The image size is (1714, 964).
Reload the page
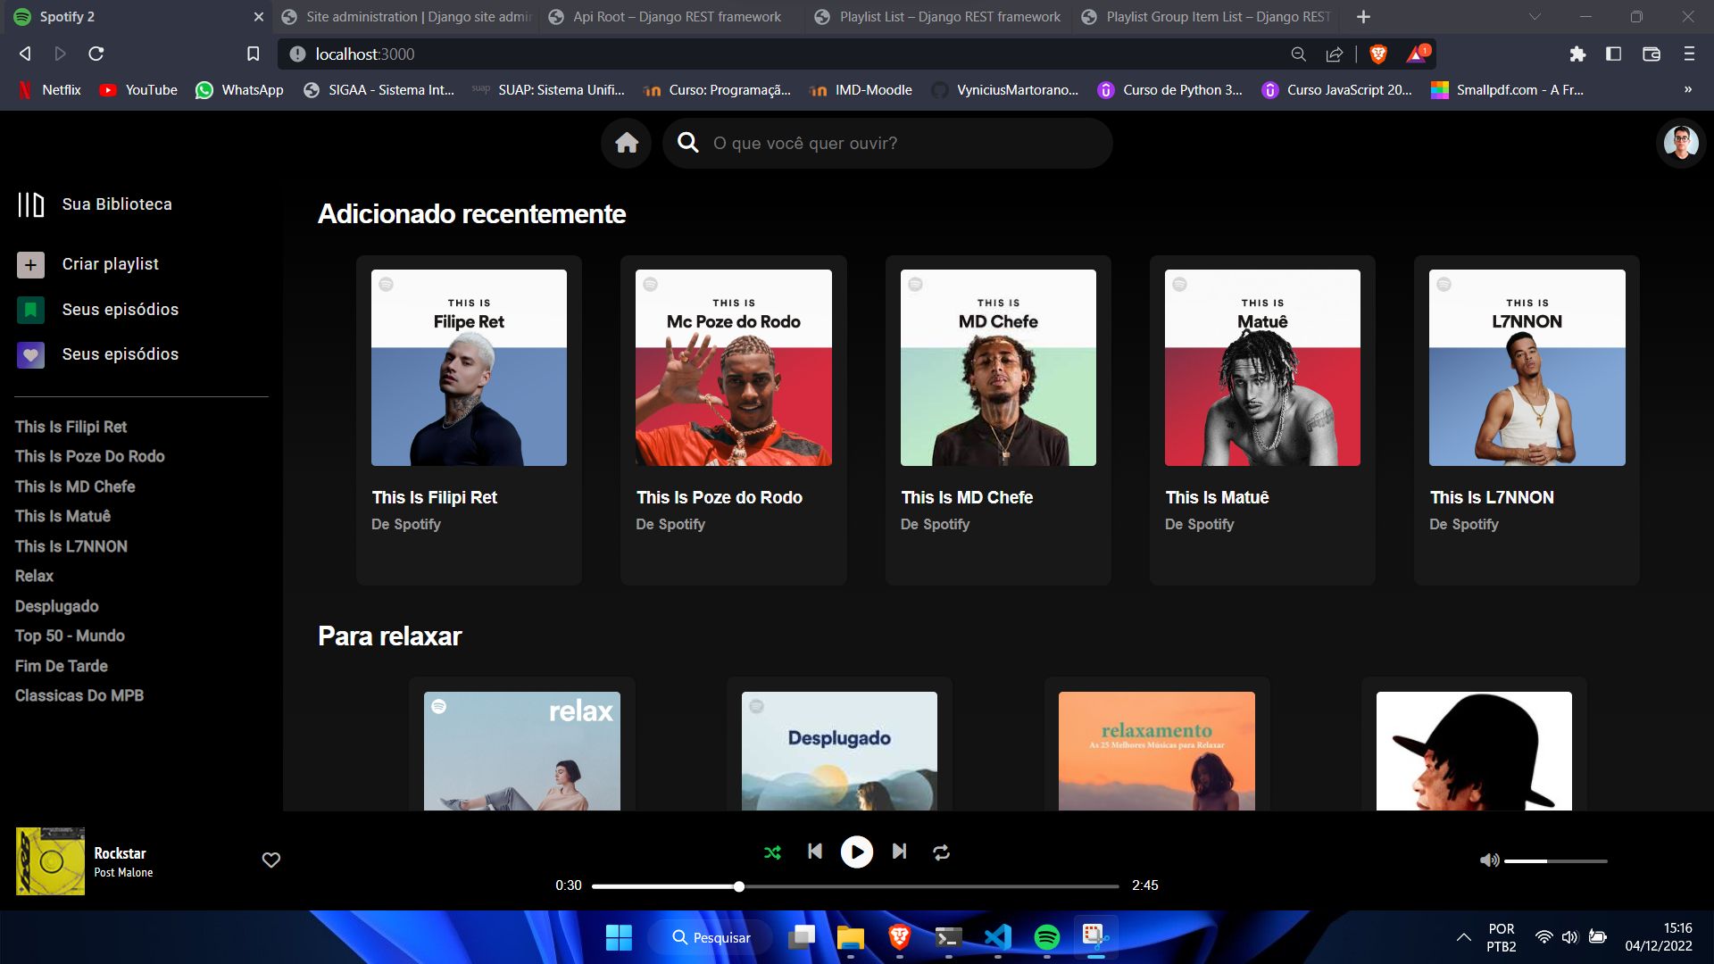click(x=96, y=54)
